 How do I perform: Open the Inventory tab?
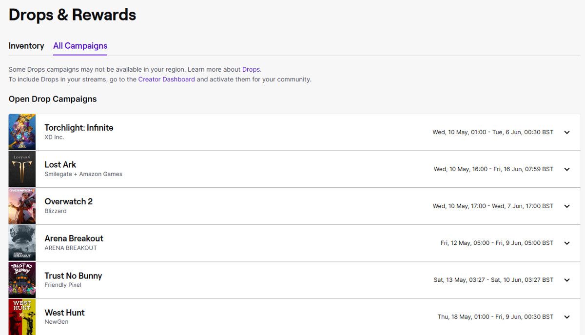[26, 46]
